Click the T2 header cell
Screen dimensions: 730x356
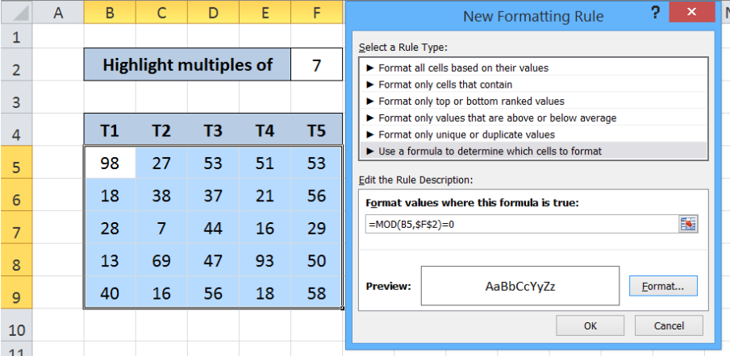(x=161, y=129)
